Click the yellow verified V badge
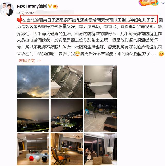 click(x=50, y=6)
